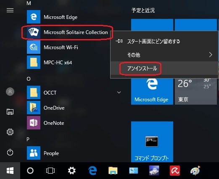The width and height of the screenshot is (219, 179).
Task: Open Settings gear in Start sidebar
Action: tap(10, 132)
